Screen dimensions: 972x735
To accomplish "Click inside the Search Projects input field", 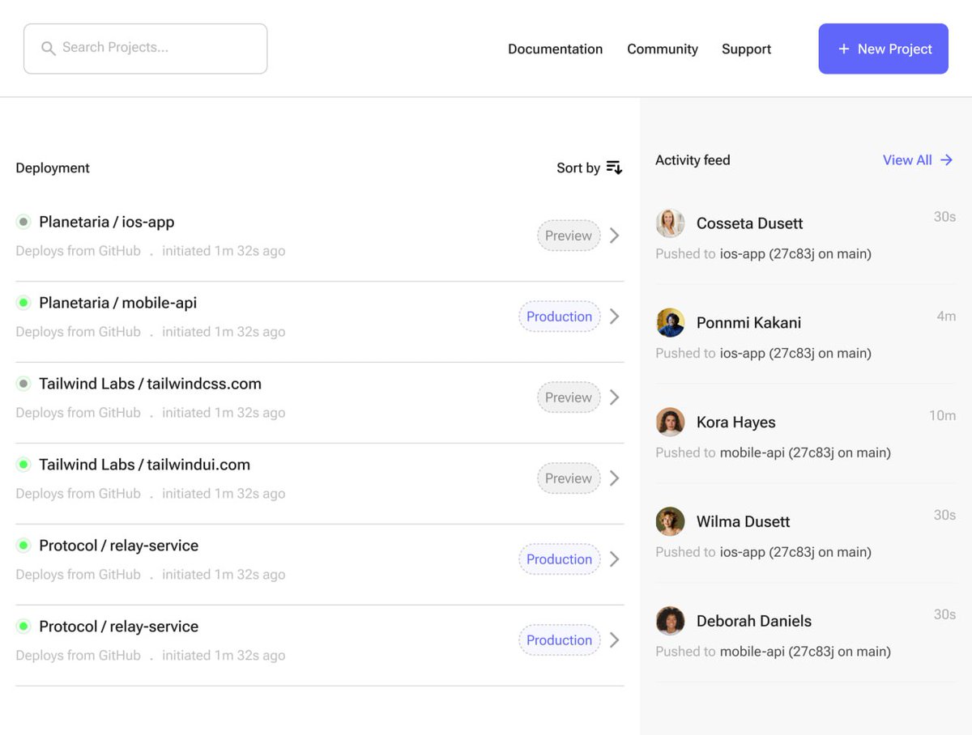I will coord(146,49).
